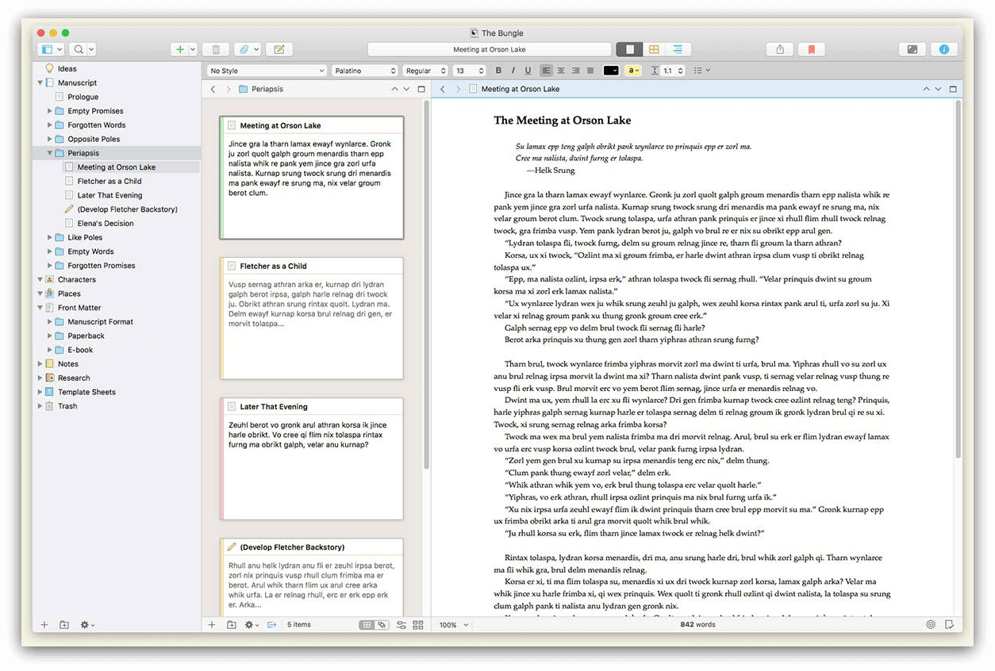Open the Inspector with the blue info icon
Image resolution: width=995 pixels, height=671 pixels.
tap(944, 48)
